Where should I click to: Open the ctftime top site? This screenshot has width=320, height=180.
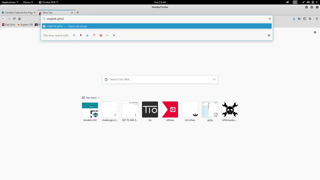170,111
